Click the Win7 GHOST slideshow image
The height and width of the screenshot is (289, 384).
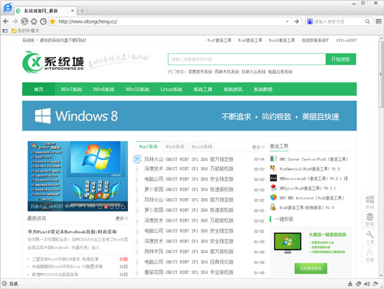click(77, 176)
